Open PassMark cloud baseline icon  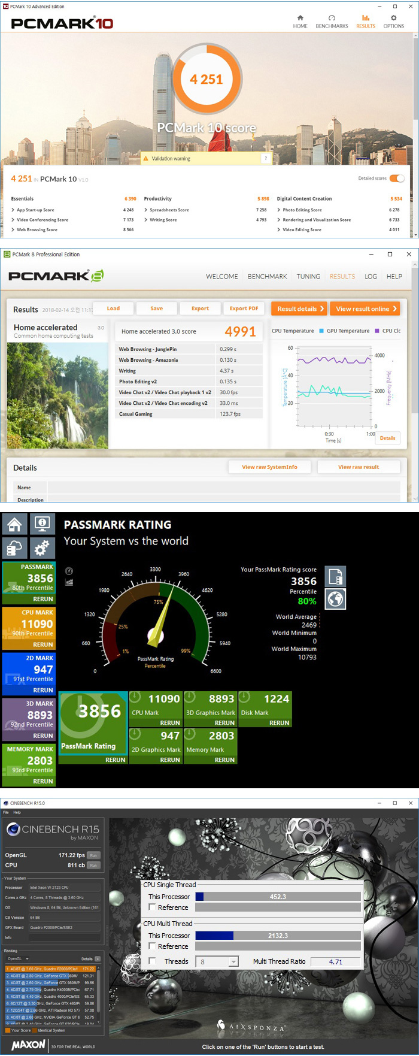tap(14, 547)
